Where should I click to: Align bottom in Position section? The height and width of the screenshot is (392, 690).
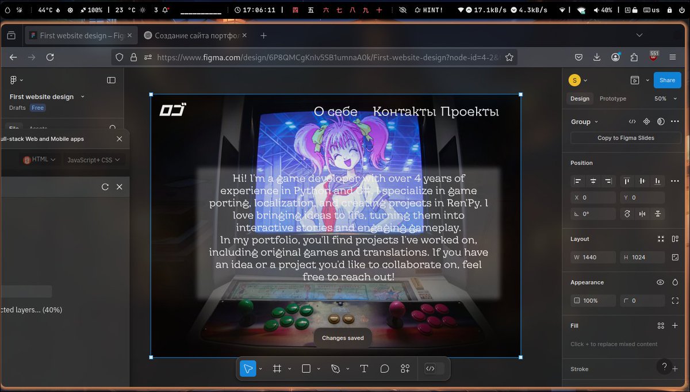pyautogui.click(x=657, y=181)
